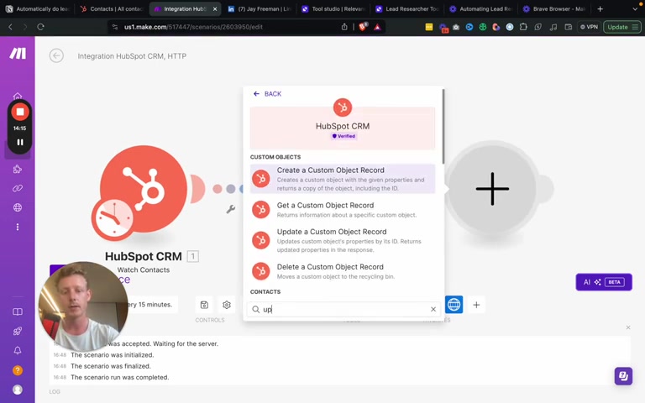645x403 pixels.
Task: Open the AI BETA assistant button
Action: pyautogui.click(x=604, y=282)
